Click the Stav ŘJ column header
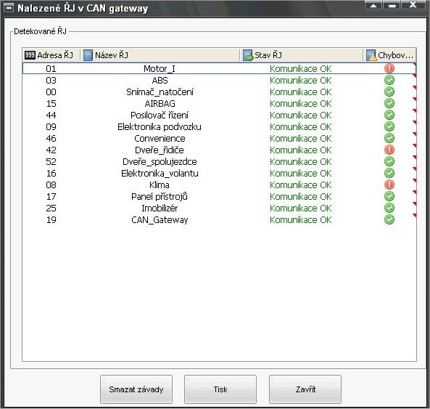Viewport: 430px width, 409px height. click(302, 55)
